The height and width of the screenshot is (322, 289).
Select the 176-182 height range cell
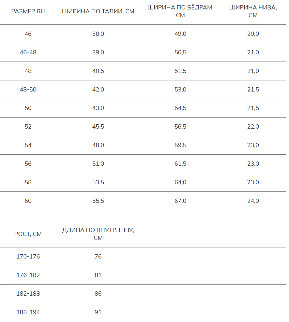click(x=28, y=275)
